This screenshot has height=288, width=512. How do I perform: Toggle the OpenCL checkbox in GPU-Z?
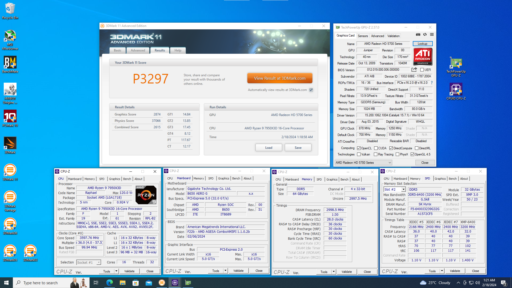coord(359,148)
